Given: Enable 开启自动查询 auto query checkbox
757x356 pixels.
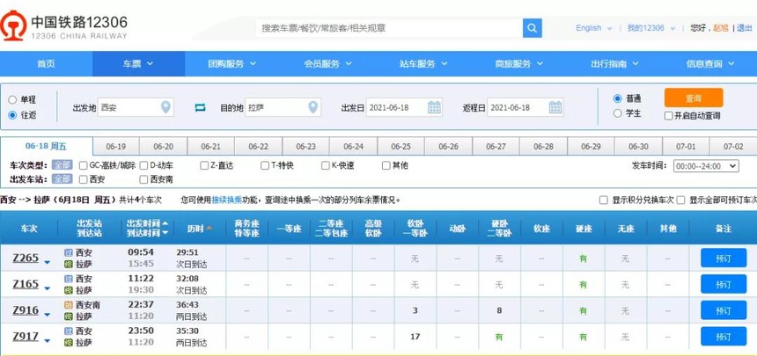Looking at the screenshot, I should pyautogui.click(x=668, y=116).
